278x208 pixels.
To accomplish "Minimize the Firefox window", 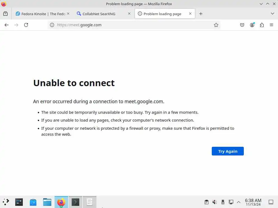I will 261,4.
